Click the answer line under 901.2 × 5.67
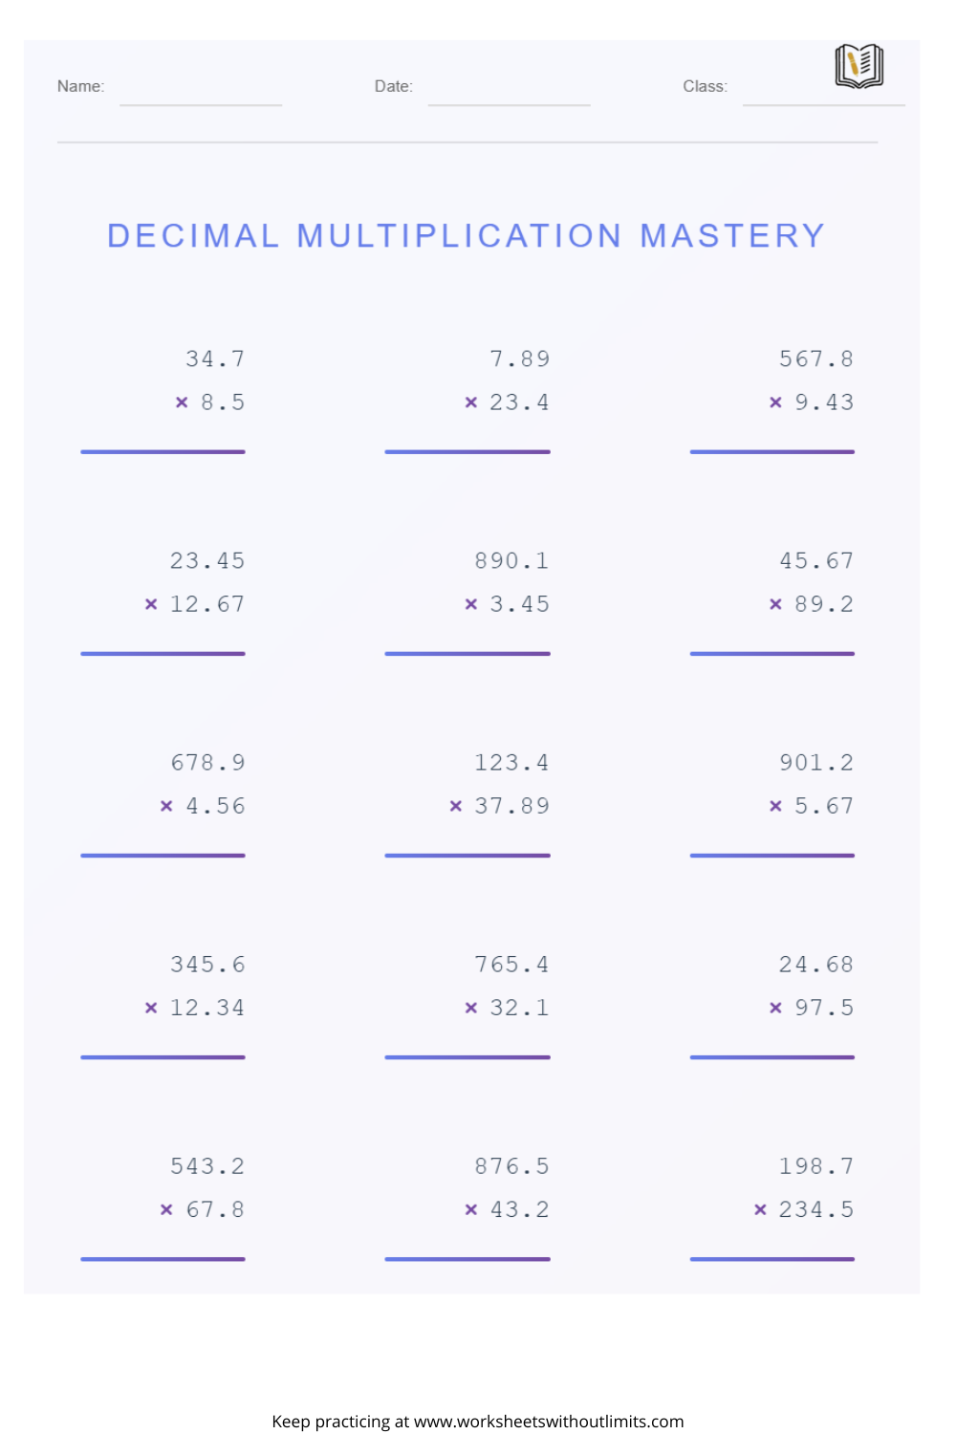This screenshot has width=956, height=1434. 771,855
